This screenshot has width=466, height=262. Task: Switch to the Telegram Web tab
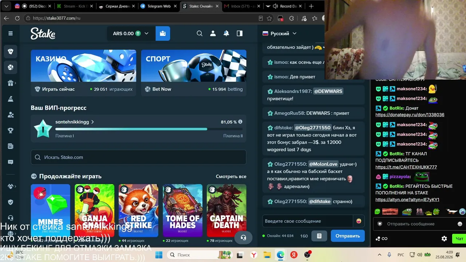[x=159, y=6]
